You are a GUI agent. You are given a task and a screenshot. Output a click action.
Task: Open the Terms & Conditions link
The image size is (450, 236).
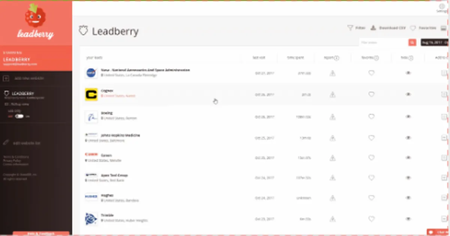(16, 157)
